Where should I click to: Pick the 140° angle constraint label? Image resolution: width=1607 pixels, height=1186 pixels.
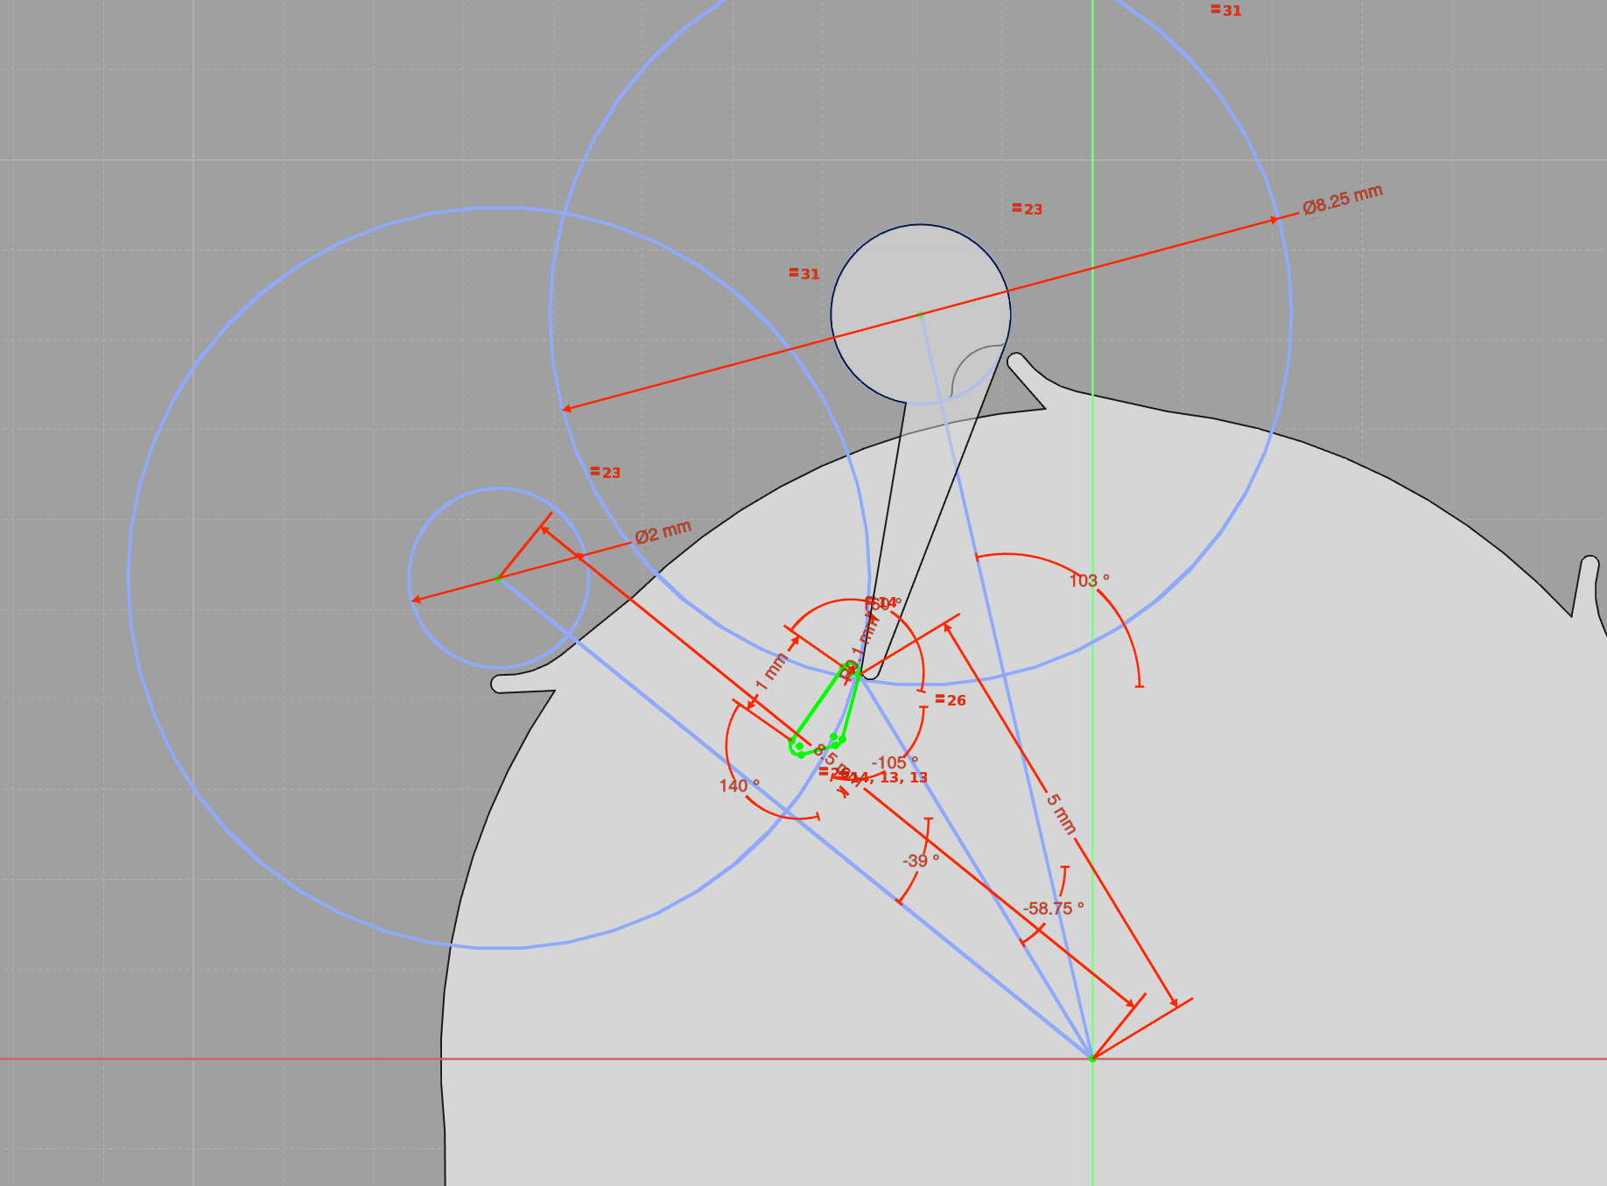739,786
